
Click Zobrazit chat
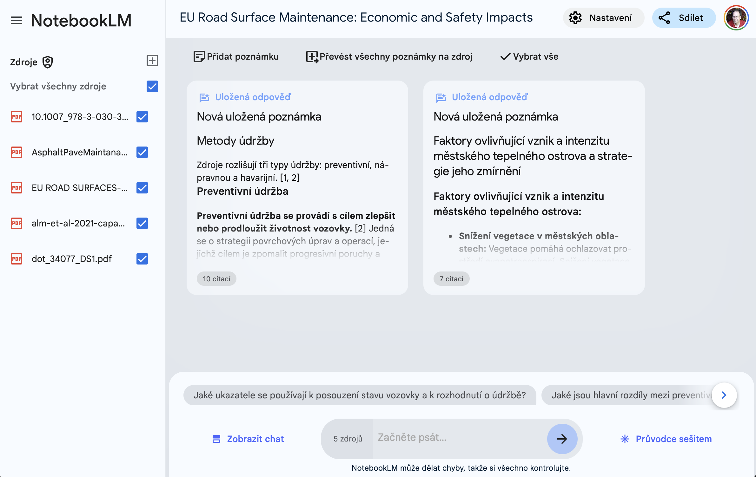[x=248, y=439]
